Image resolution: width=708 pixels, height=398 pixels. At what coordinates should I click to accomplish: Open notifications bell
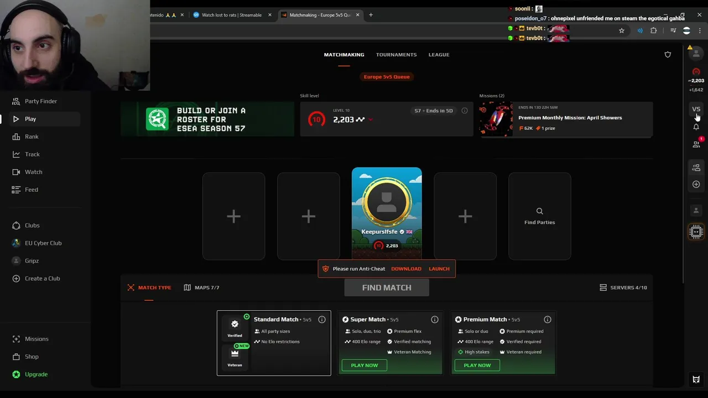[696, 127]
